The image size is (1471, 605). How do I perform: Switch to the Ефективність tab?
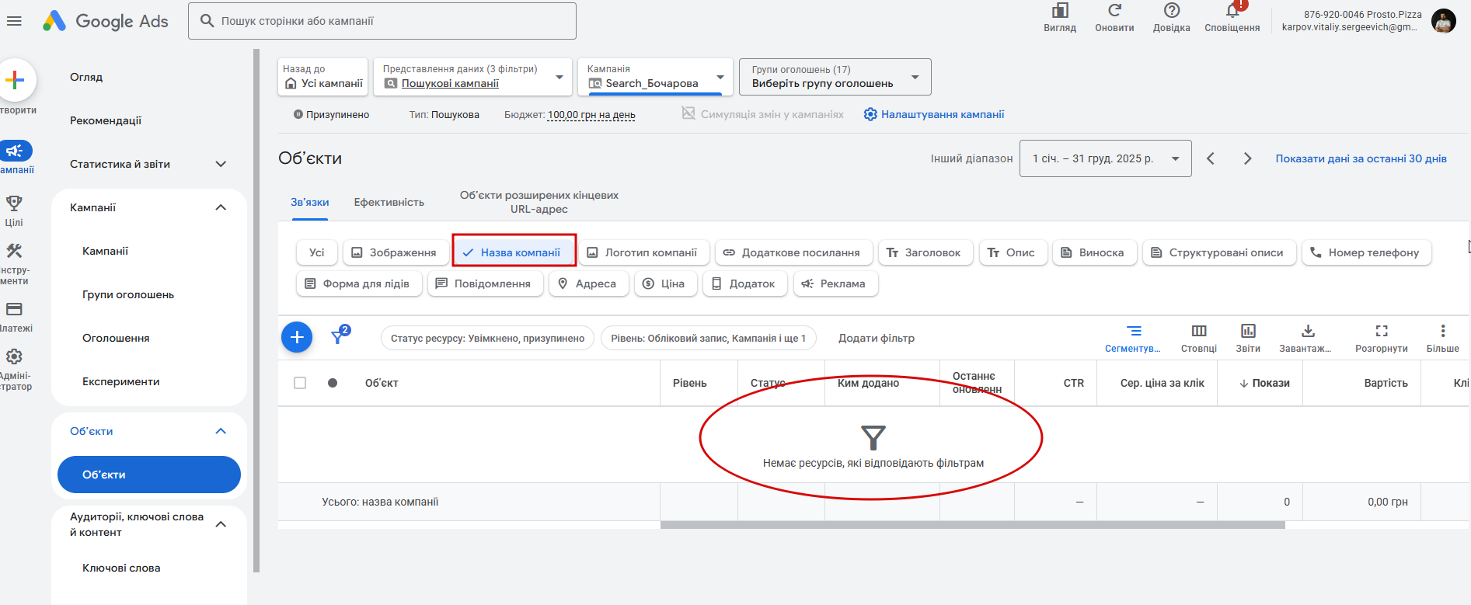pos(389,202)
